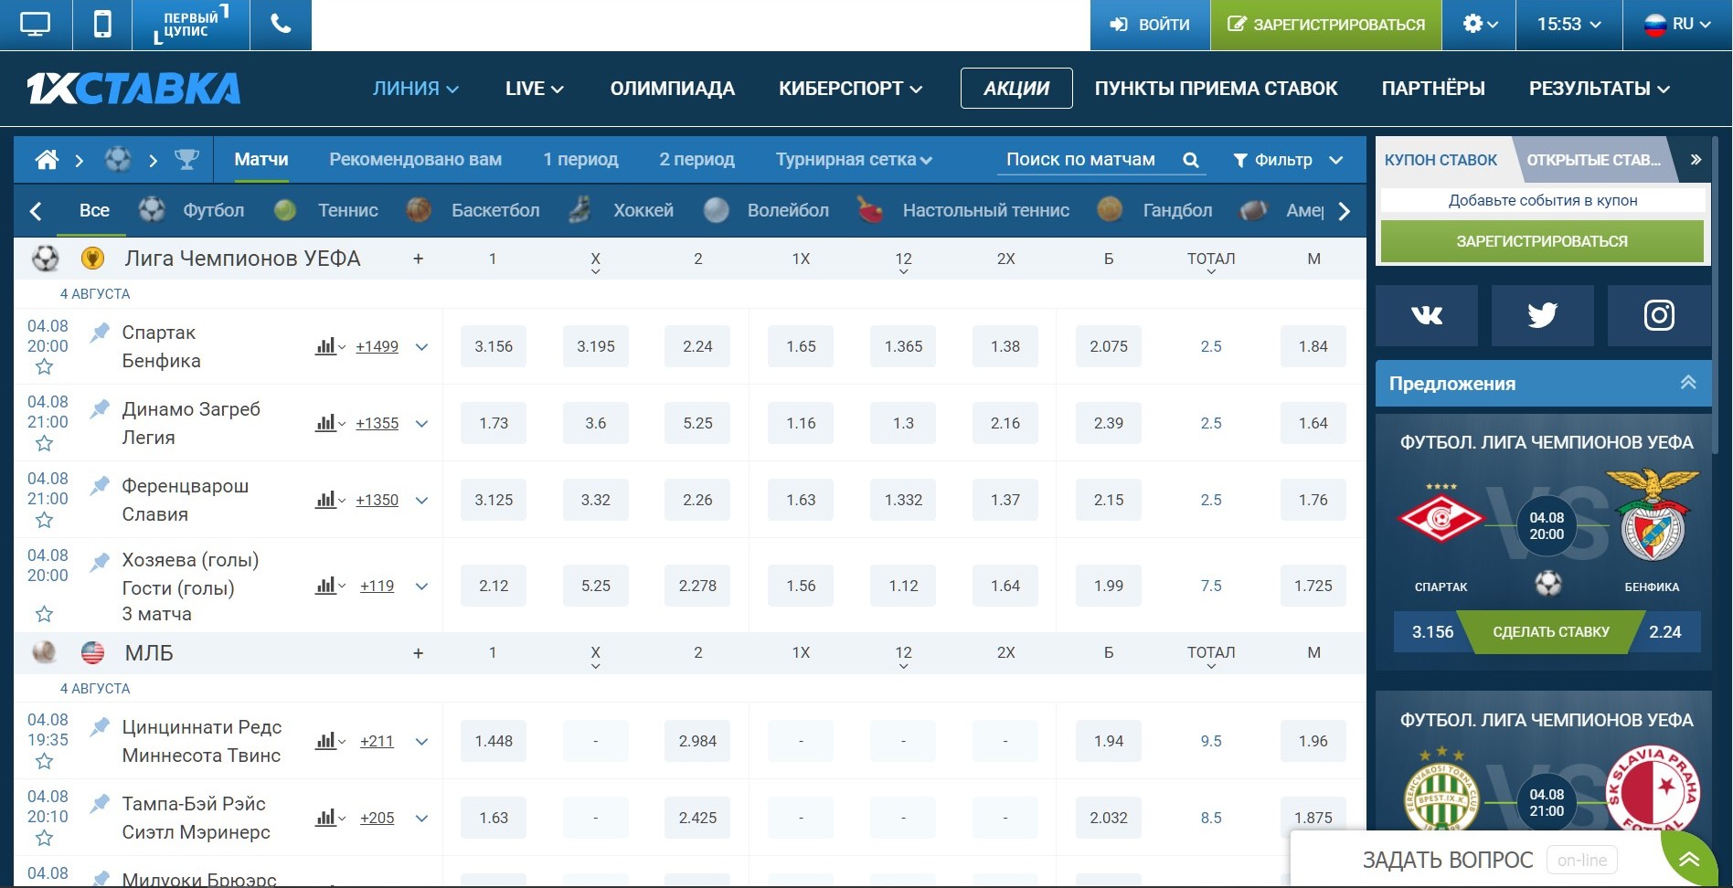Open statistics icon for Динамо Загреб
Screen dimensions: 1733x888
pos(330,424)
